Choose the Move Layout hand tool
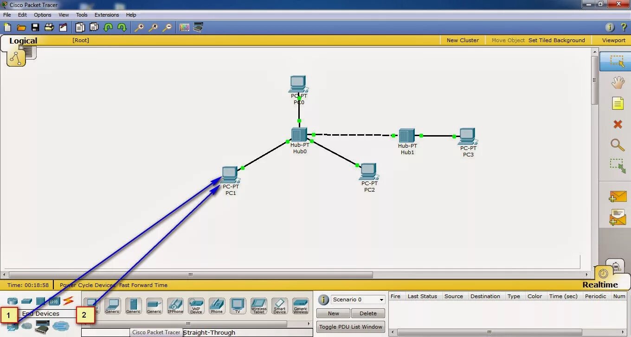The height and width of the screenshot is (337, 631). click(x=618, y=83)
